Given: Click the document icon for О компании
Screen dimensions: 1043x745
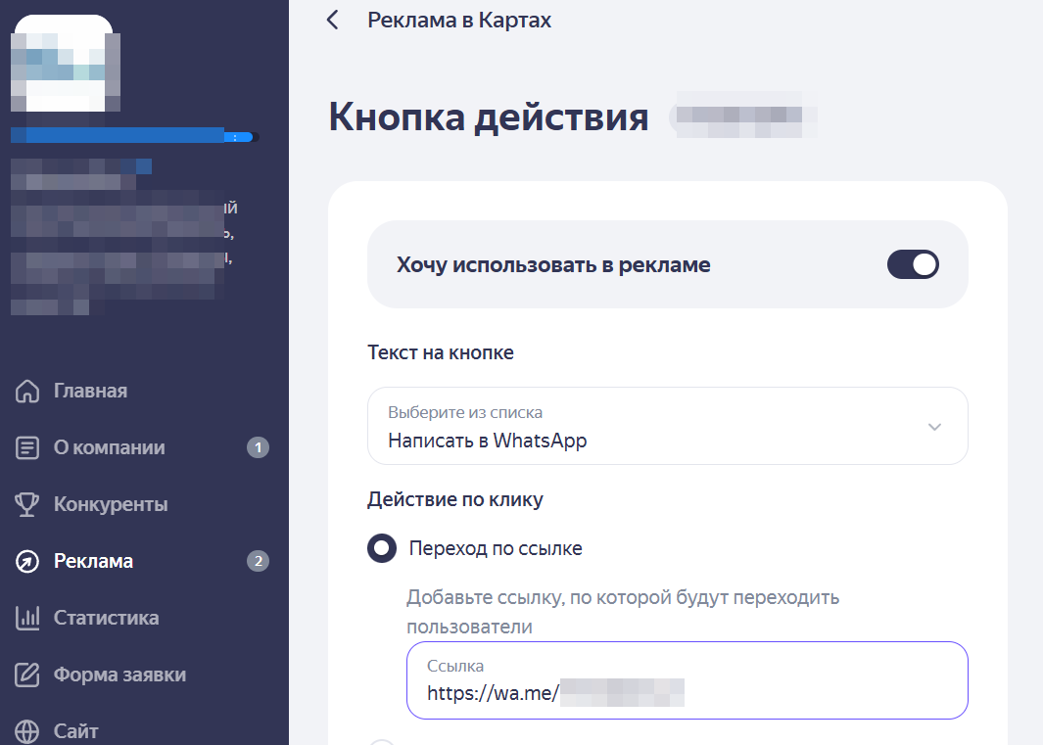Looking at the screenshot, I should click(x=27, y=448).
